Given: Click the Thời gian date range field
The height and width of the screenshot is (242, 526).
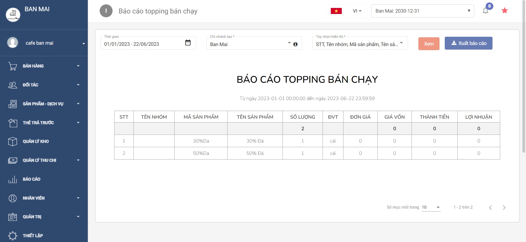Looking at the screenshot, I should tap(143, 44).
